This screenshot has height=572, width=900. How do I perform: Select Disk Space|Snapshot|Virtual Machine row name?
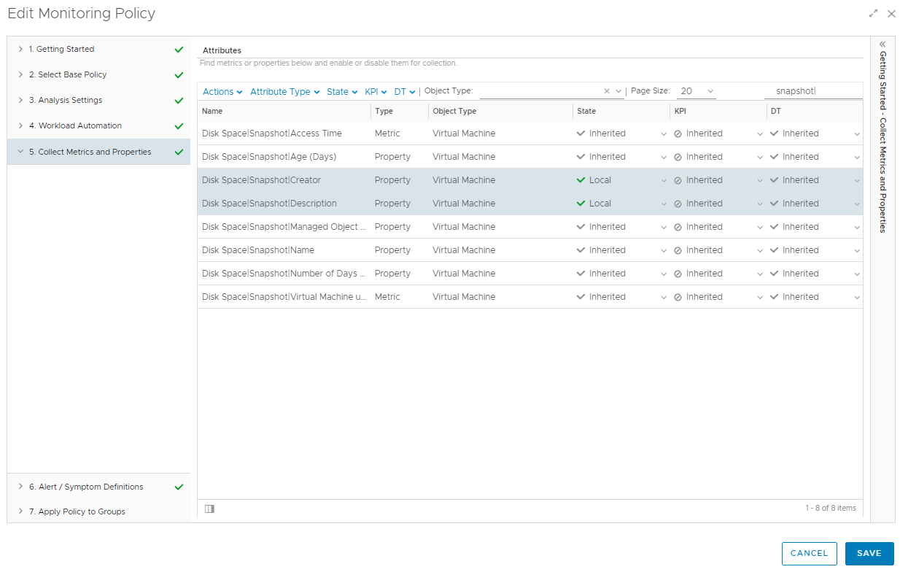click(284, 297)
